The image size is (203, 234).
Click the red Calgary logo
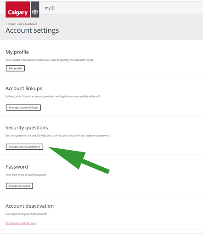[18, 10]
